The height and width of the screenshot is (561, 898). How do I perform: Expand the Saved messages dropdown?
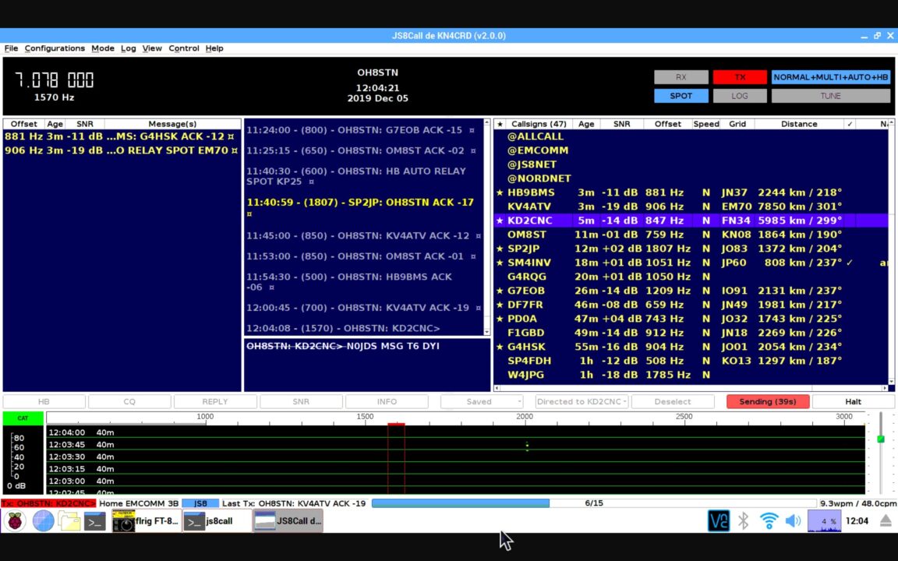[481, 402]
